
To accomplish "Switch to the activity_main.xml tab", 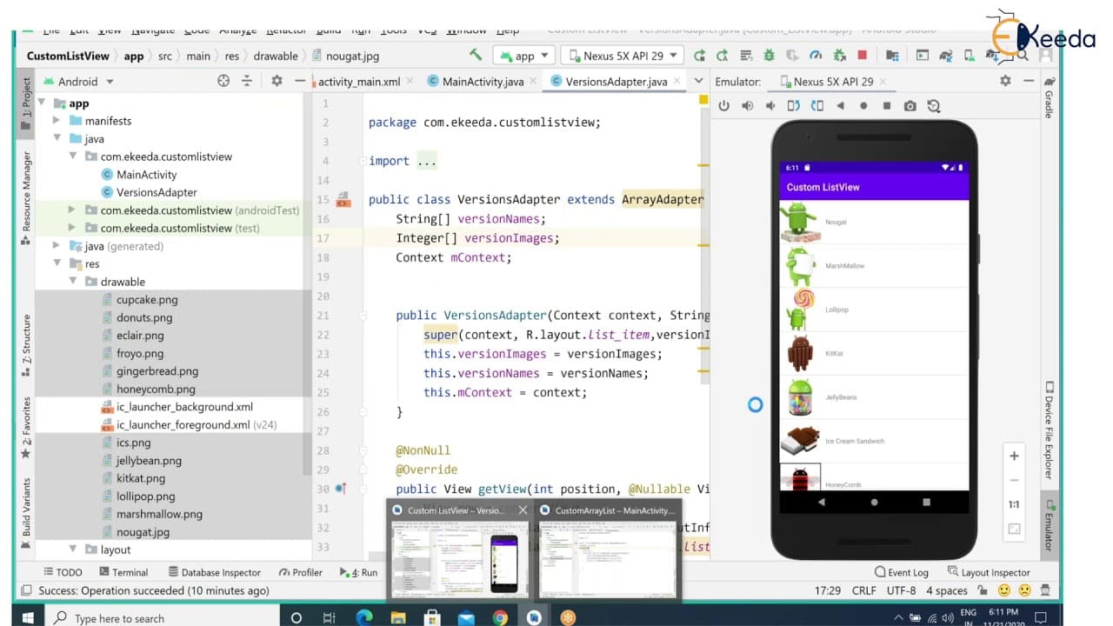I will 359,82.
